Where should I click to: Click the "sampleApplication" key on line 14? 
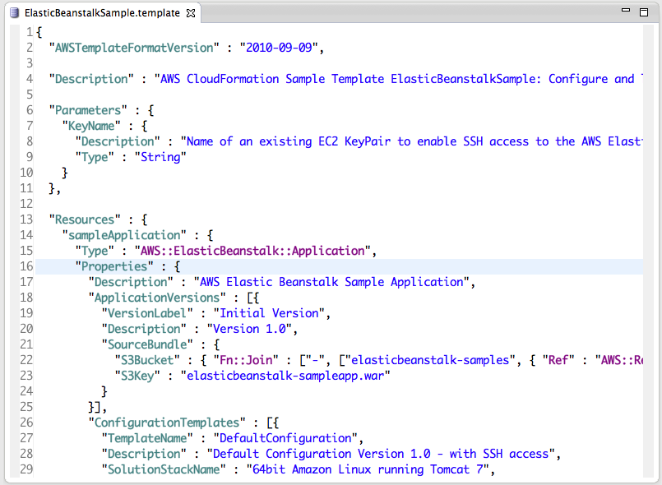124,235
